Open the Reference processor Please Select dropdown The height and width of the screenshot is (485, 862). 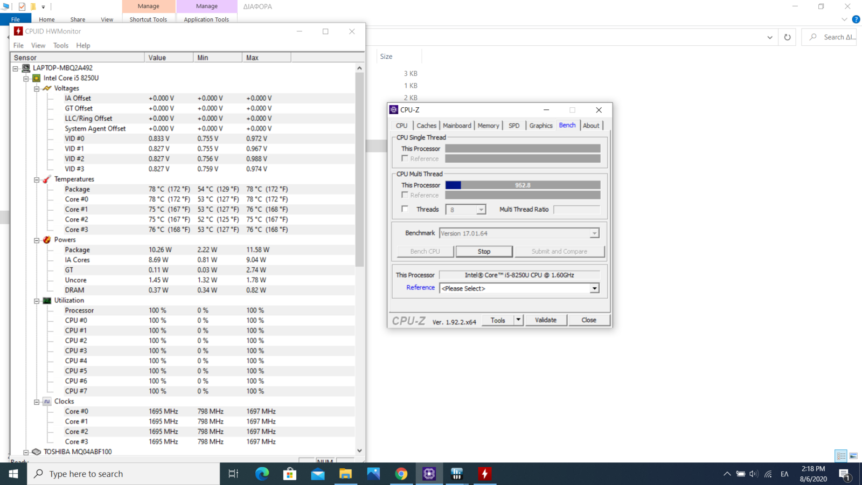pyautogui.click(x=594, y=288)
